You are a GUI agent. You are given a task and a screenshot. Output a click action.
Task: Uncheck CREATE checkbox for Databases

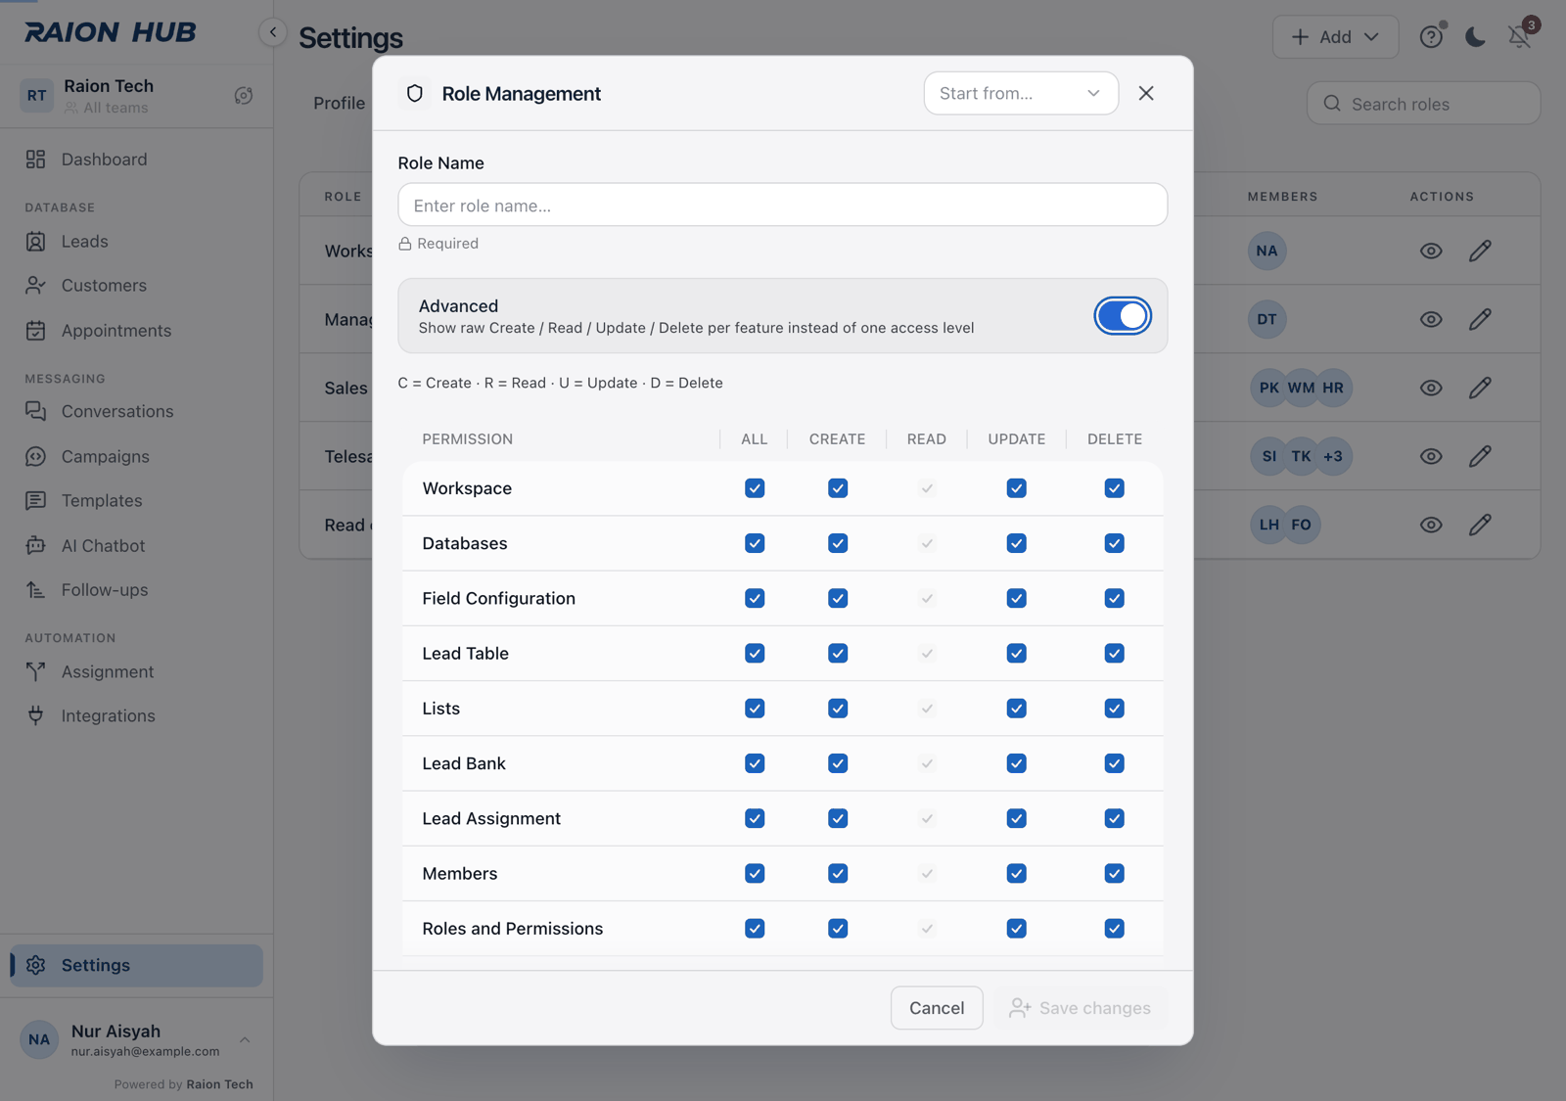(837, 543)
